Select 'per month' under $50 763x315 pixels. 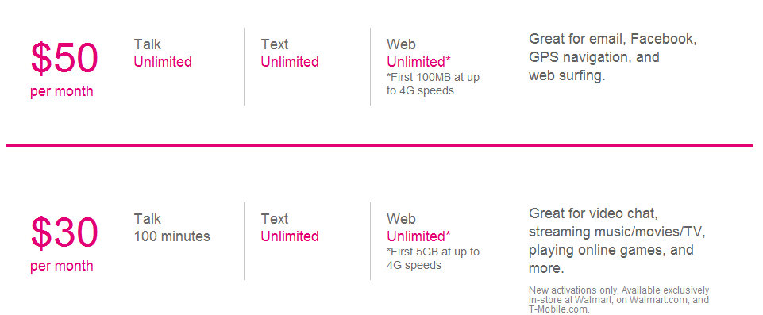pos(62,91)
